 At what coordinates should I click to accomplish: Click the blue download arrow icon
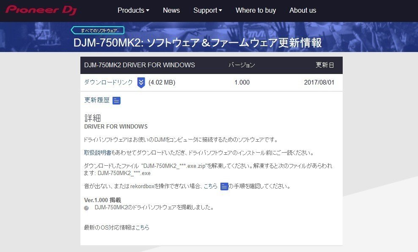coord(141,82)
